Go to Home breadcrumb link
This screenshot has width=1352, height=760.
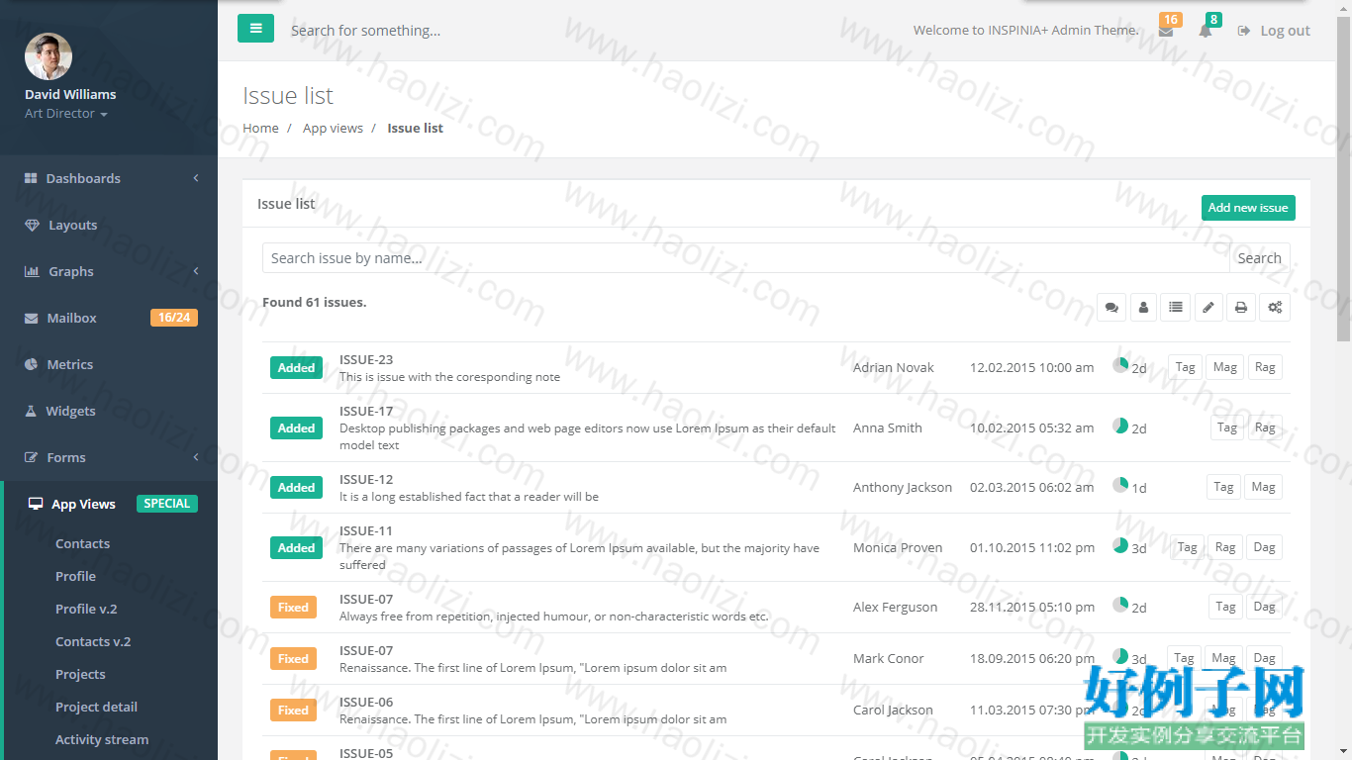pyautogui.click(x=260, y=128)
